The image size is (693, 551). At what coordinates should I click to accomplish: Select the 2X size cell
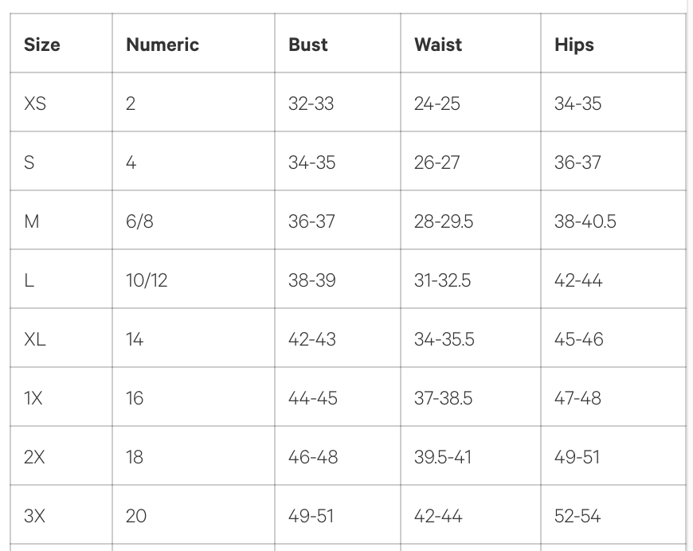pyautogui.click(x=34, y=457)
